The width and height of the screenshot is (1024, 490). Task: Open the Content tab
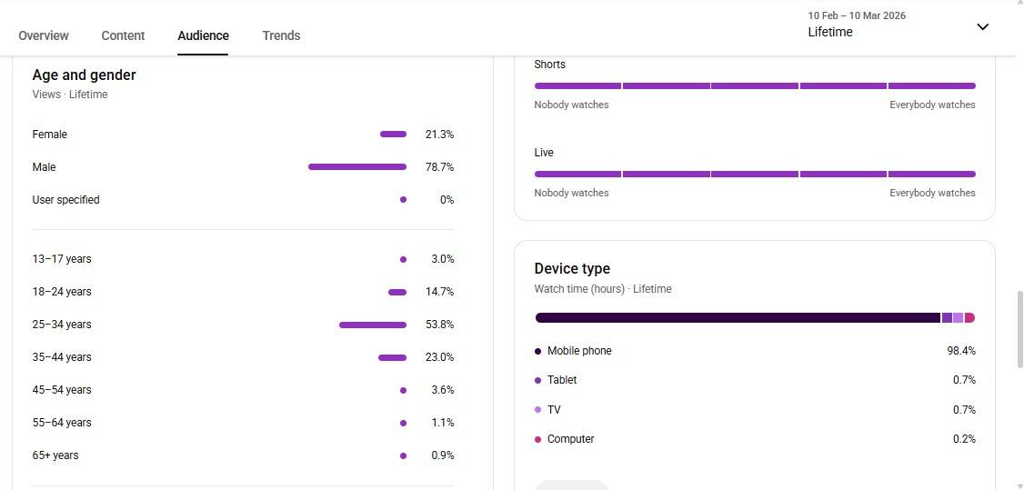tap(123, 35)
